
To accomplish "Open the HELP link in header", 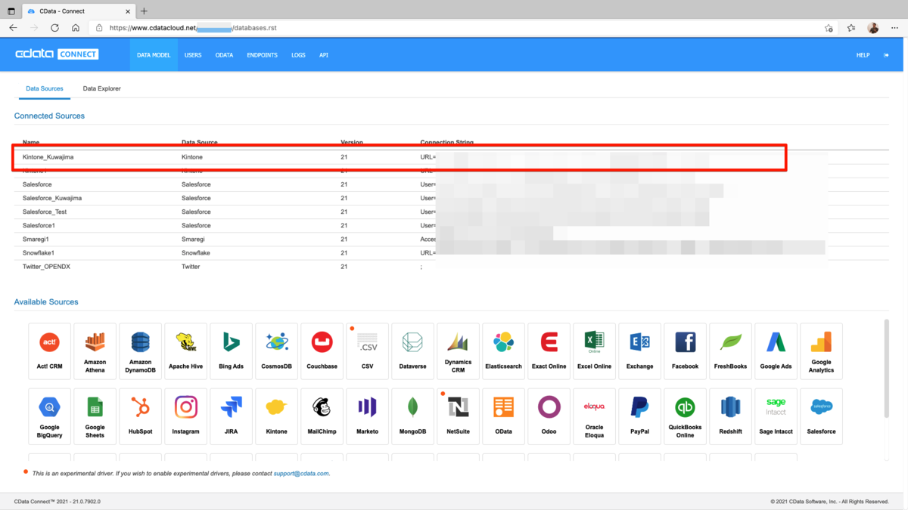I will (x=863, y=55).
